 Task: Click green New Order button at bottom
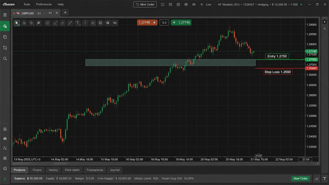(300, 178)
